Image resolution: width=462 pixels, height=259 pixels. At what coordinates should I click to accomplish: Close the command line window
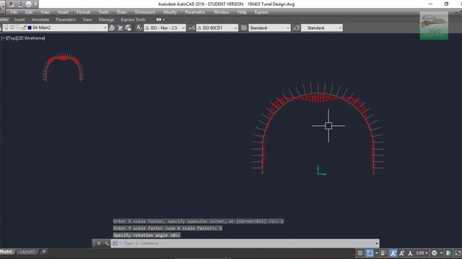tap(99, 243)
